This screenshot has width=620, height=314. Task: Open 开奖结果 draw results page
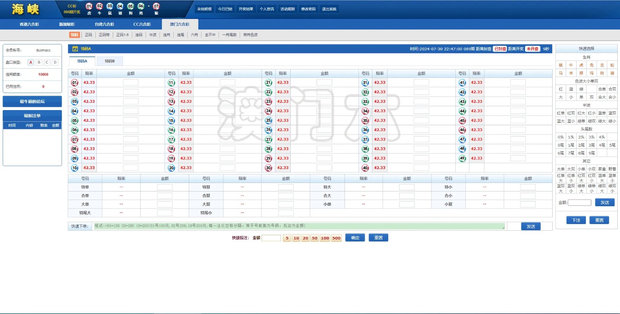(246, 9)
